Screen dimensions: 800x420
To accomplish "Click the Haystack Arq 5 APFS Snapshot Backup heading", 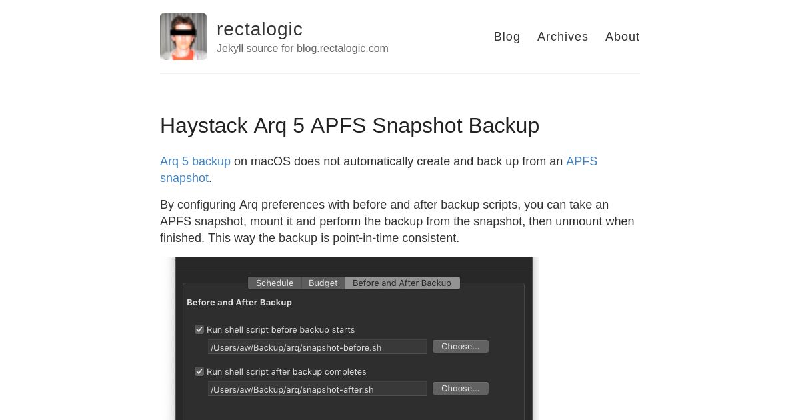I will click(349, 125).
